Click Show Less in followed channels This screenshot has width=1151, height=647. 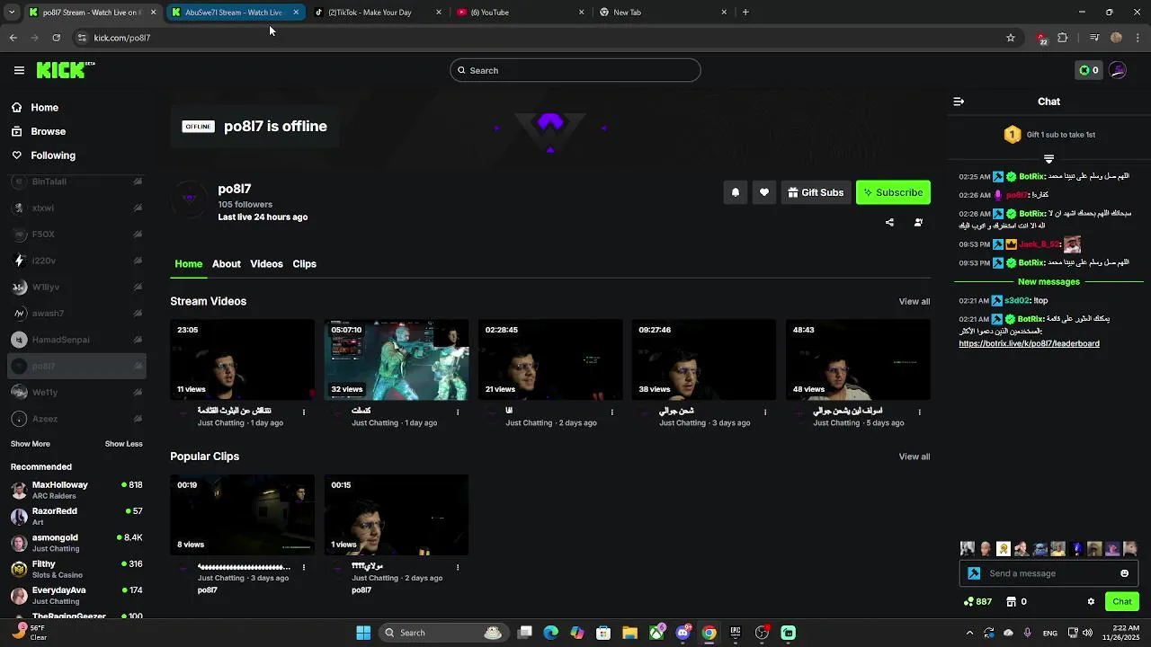(x=123, y=444)
